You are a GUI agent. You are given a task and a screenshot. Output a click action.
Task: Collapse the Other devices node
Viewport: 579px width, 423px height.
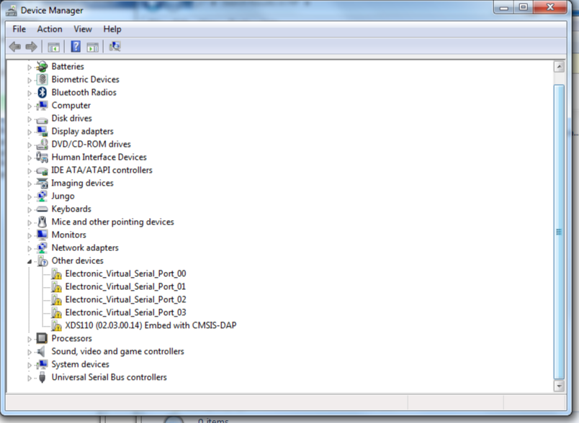click(x=30, y=261)
